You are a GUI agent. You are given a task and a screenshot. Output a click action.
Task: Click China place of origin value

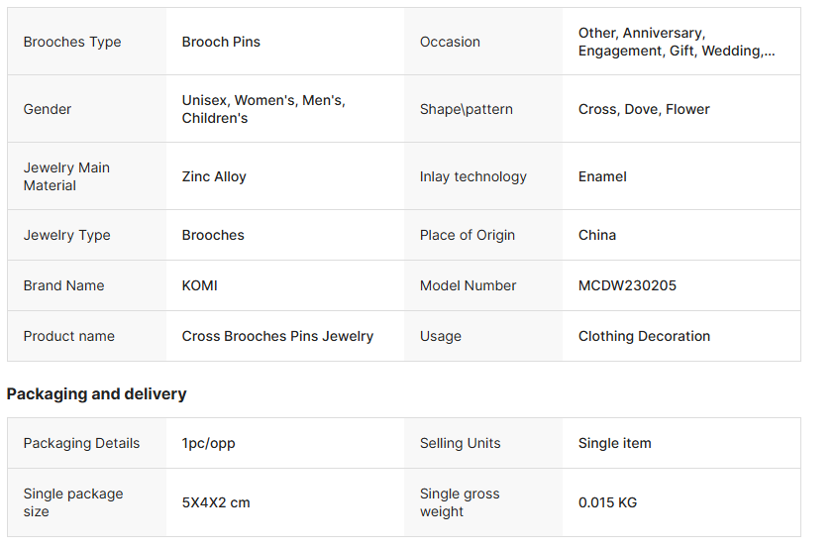[597, 235]
